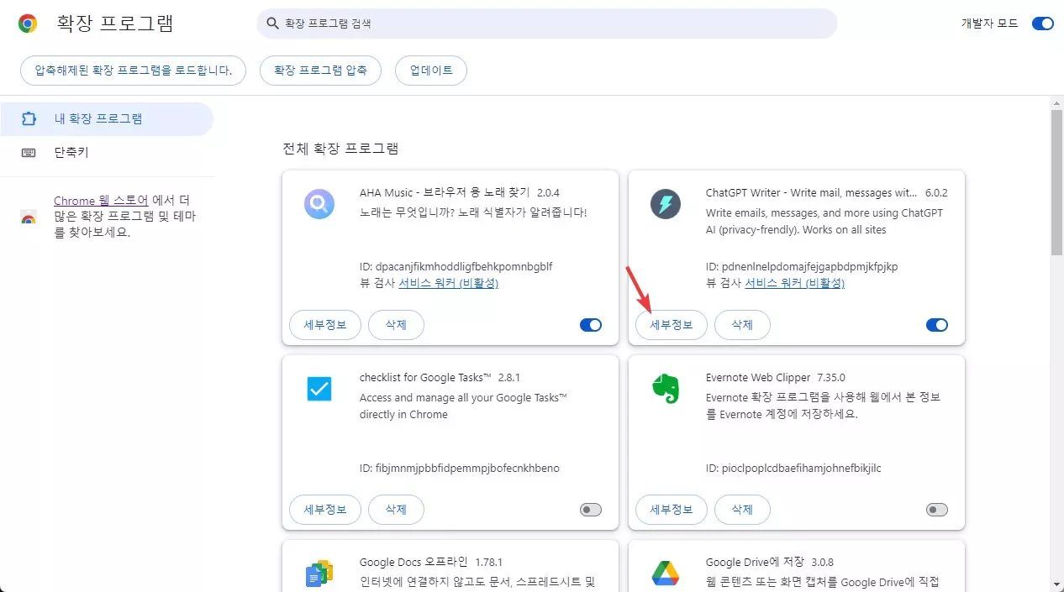Click the keyboard icon beside 단축키
Screen dimensions: 1064x592
[x=29, y=153]
